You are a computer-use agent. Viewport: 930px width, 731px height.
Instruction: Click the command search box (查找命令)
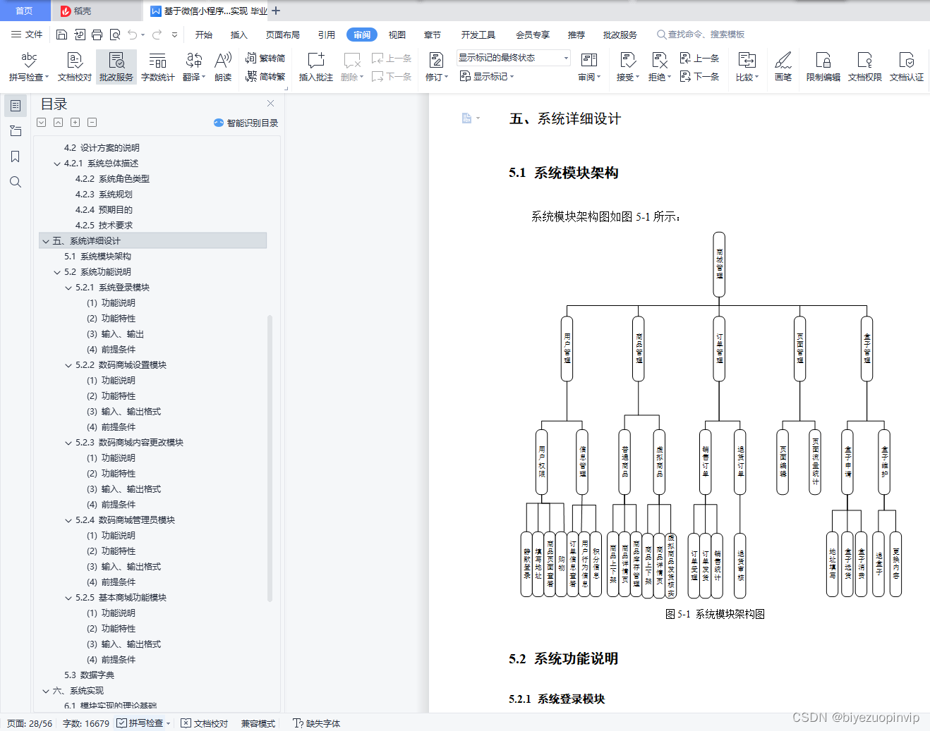click(701, 35)
